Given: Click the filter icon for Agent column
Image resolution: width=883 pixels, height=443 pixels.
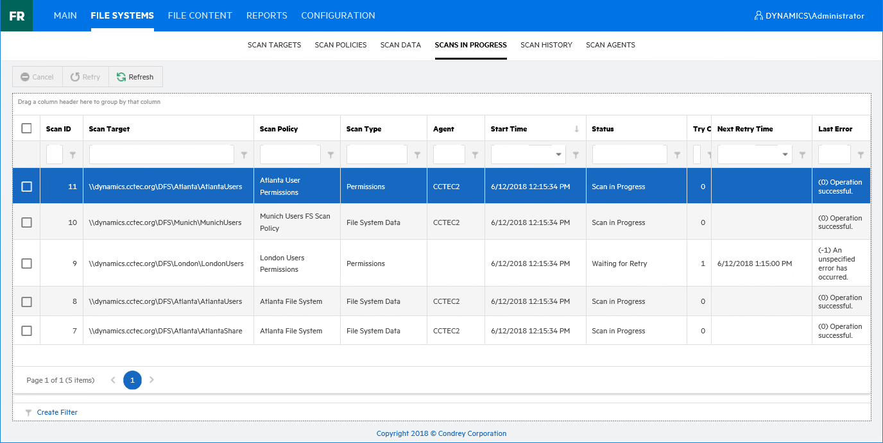Looking at the screenshot, I should 475,155.
